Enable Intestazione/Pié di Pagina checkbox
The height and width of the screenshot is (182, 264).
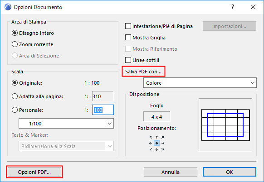click(x=128, y=26)
